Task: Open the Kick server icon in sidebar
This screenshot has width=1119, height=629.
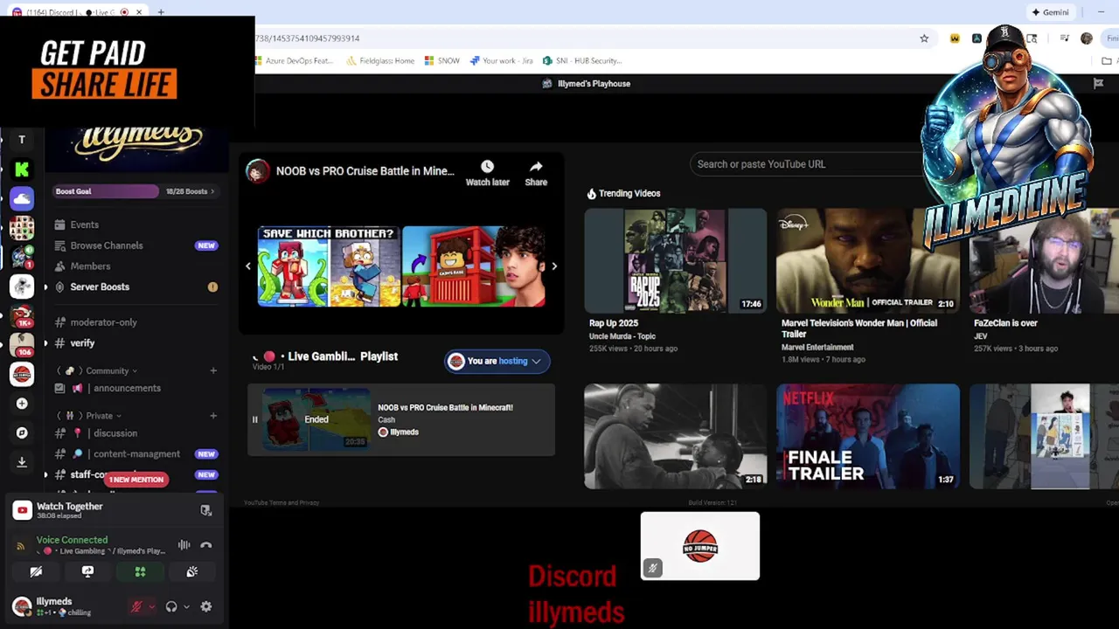Action: 22,169
